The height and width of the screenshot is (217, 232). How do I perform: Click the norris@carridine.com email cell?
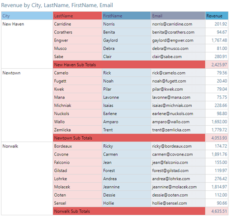[x=178, y=24]
